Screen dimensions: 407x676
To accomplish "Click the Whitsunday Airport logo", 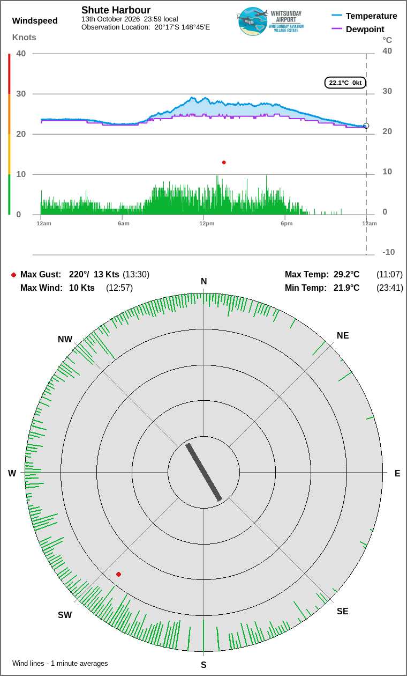I will (269, 21).
